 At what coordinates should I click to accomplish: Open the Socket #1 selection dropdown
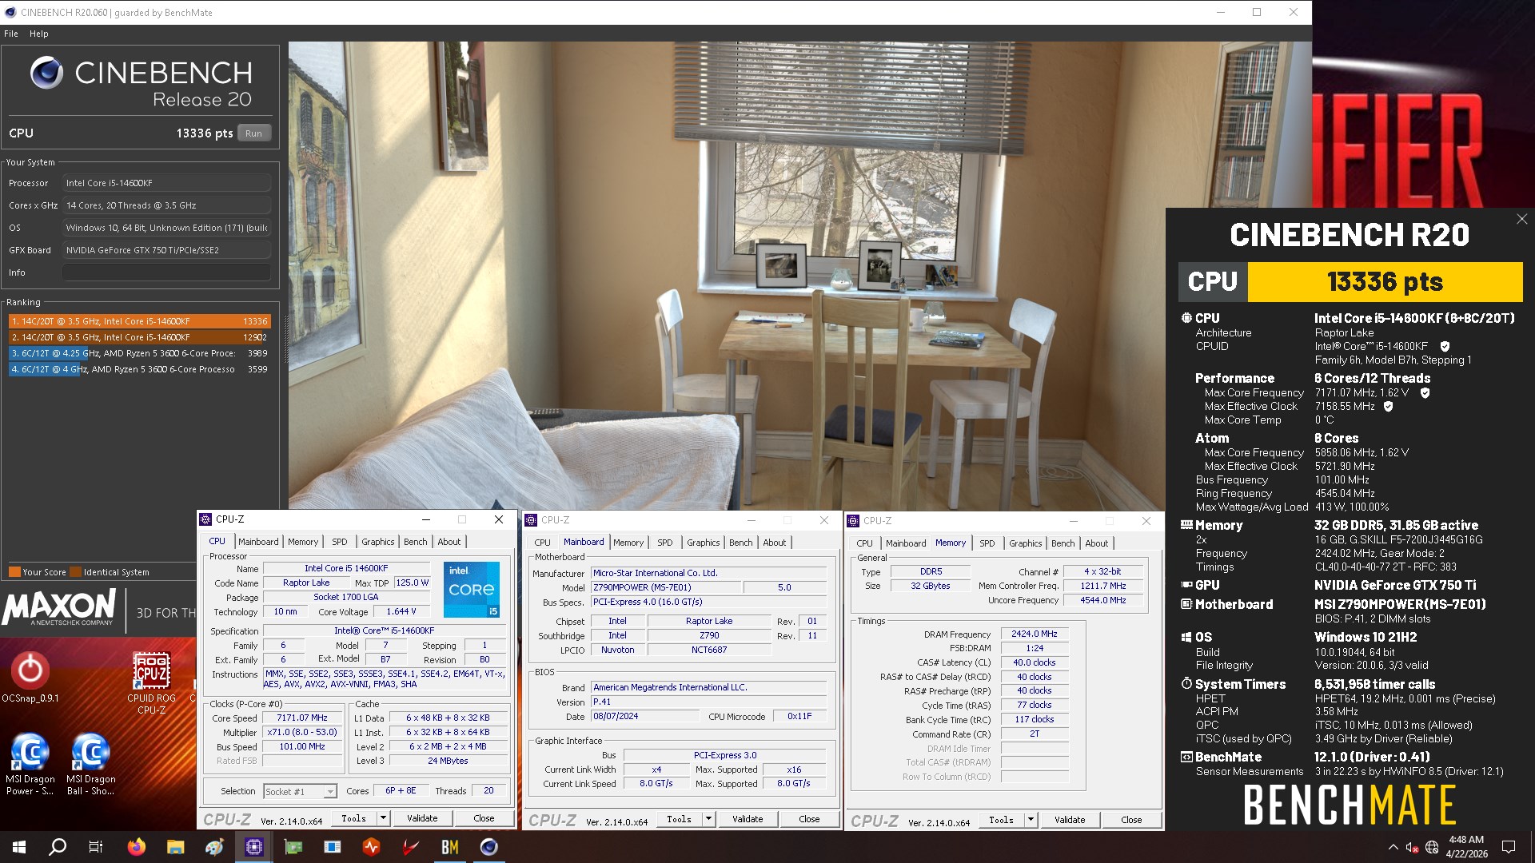(x=300, y=792)
